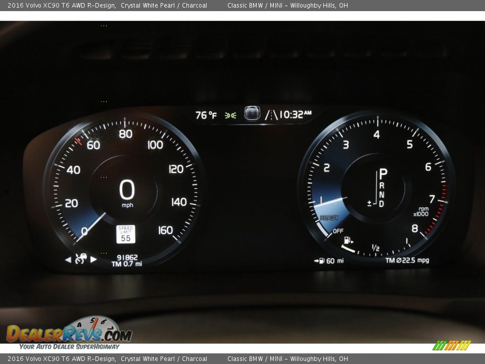Click the lane keeping road icon
The height and width of the screenshot is (364, 485).
click(x=271, y=115)
